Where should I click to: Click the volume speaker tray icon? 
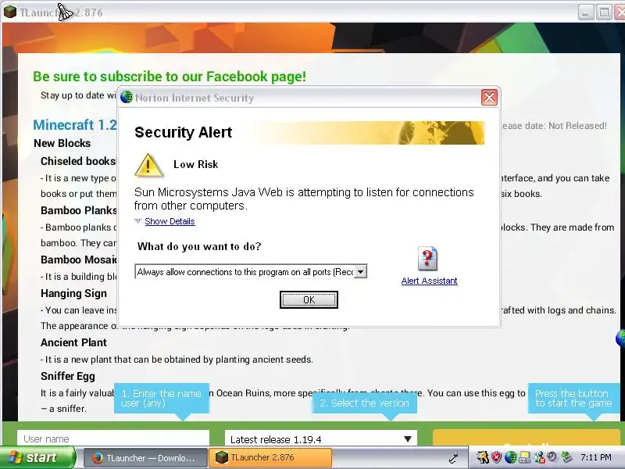coord(552,457)
